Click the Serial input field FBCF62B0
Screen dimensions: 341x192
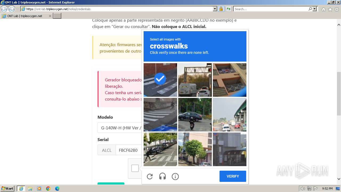click(129, 150)
